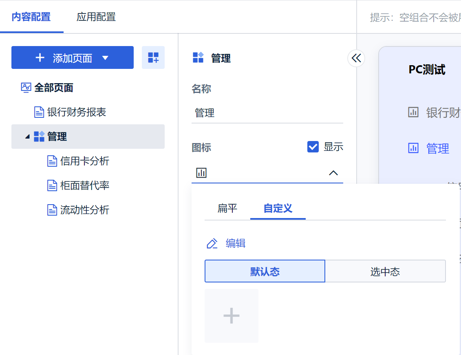Select the 默认态 state toggle
This screenshot has height=355, width=461.
pyautogui.click(x=265, y=271)
